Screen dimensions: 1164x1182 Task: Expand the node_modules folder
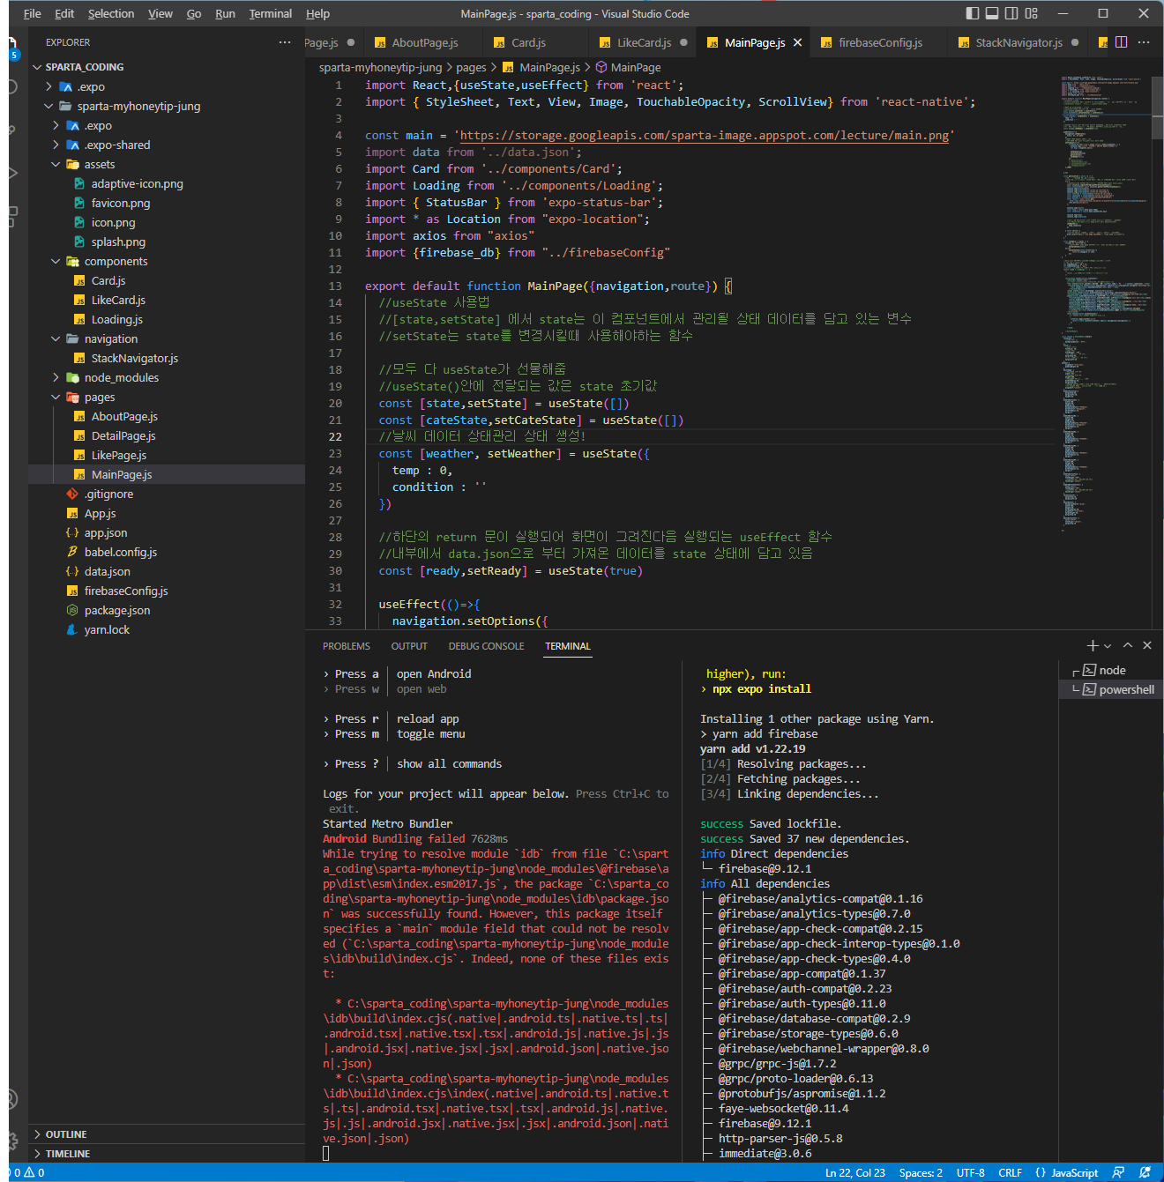[x=122, y=378]
